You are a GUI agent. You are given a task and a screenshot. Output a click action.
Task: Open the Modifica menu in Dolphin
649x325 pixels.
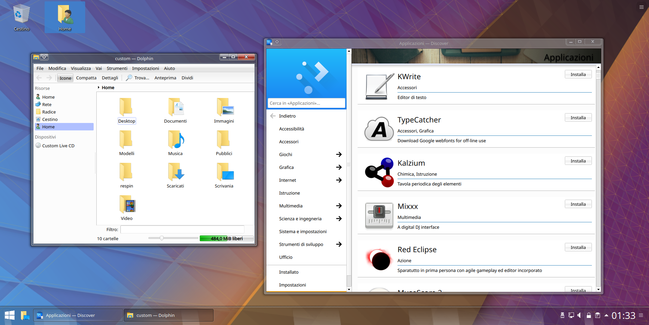57,68
